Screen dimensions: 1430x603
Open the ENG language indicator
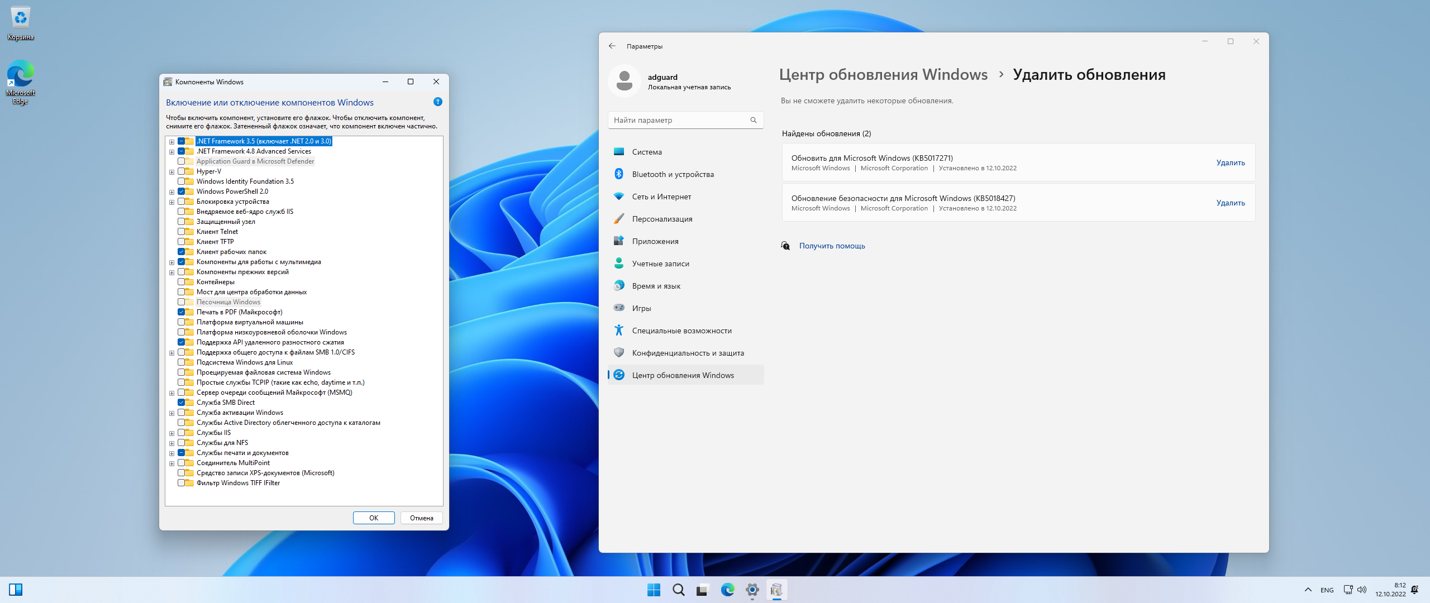tap(1327, 590)
